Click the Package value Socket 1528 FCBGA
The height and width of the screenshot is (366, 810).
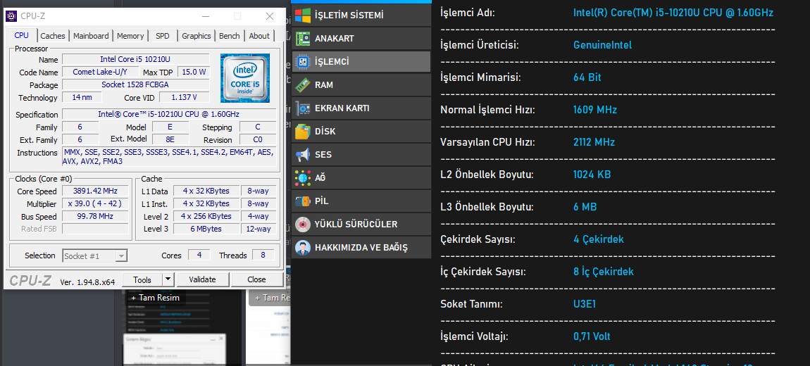click(135, 84)
